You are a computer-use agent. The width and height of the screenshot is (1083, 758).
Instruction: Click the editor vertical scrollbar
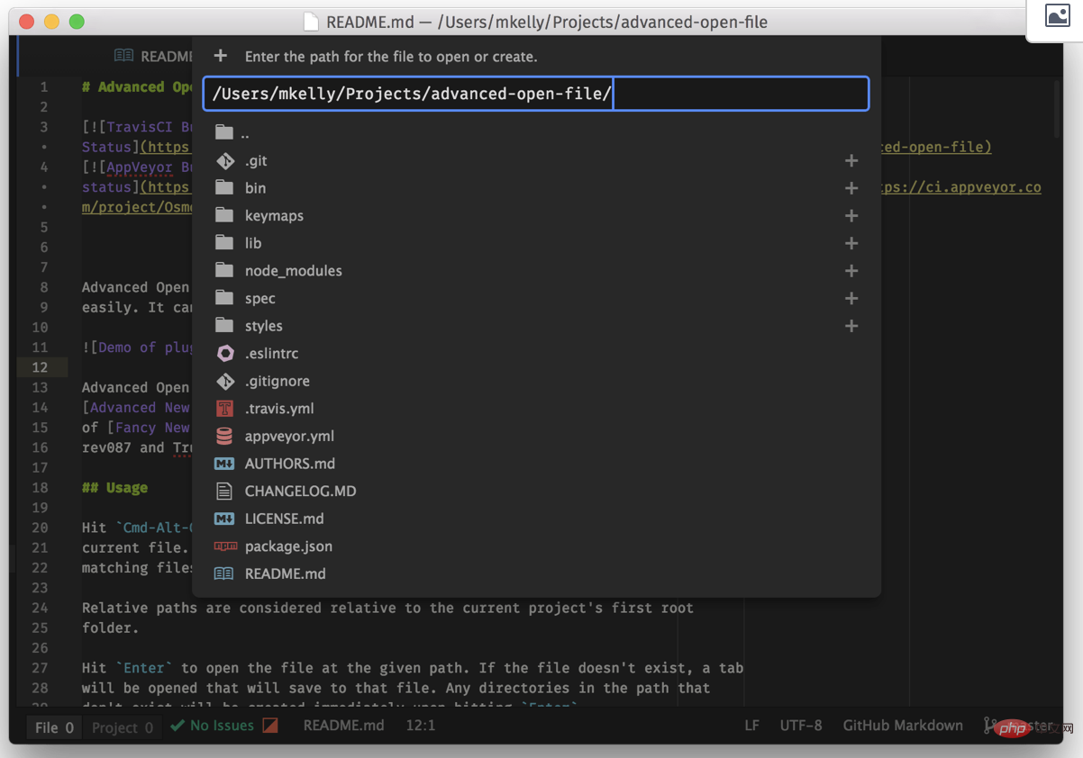tap(1058, 108)
